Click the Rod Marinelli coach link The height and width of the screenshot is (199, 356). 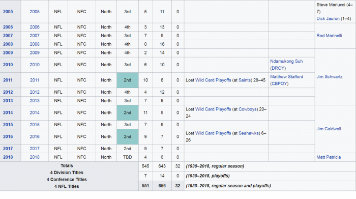point(329,36)
